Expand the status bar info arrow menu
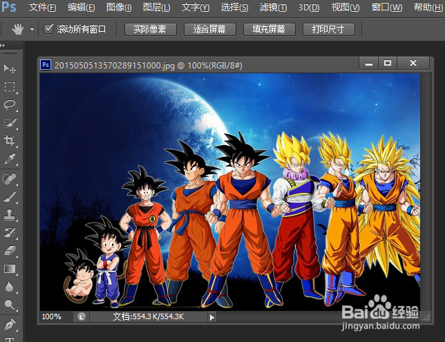 click(x=211, y=317)
